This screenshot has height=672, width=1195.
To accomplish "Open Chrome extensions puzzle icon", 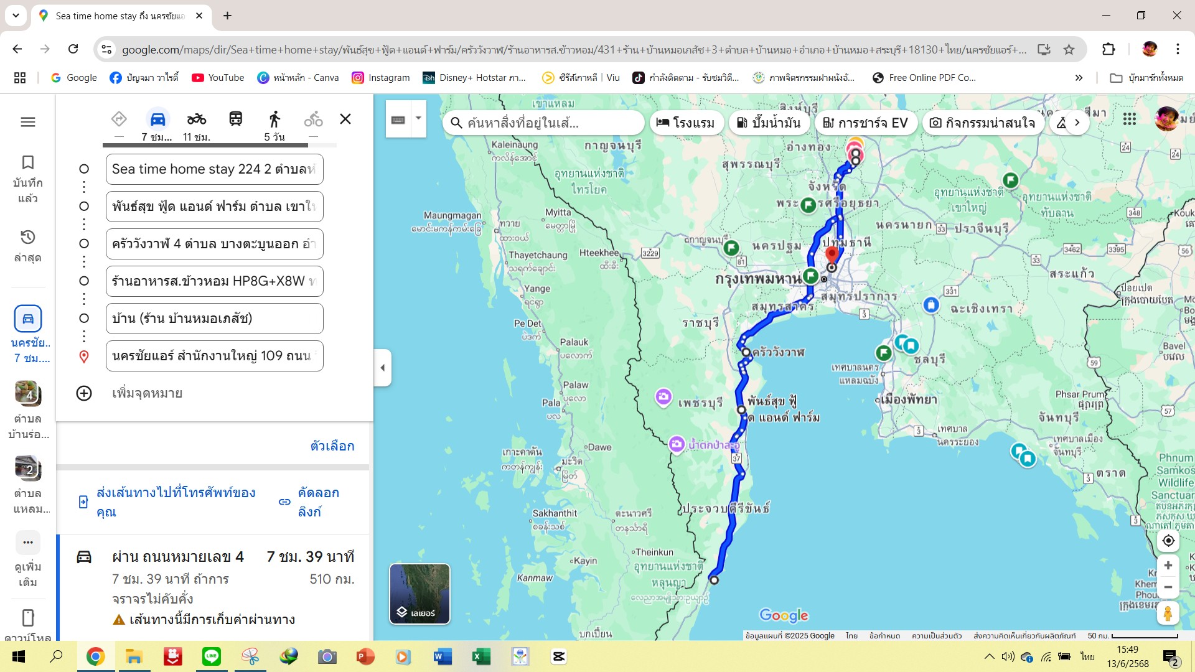I will pos(1108,49).
